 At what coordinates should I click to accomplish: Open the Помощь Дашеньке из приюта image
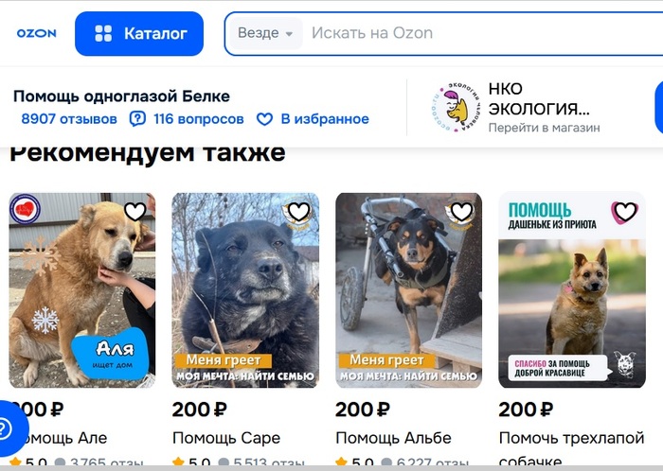coord(572,290)
